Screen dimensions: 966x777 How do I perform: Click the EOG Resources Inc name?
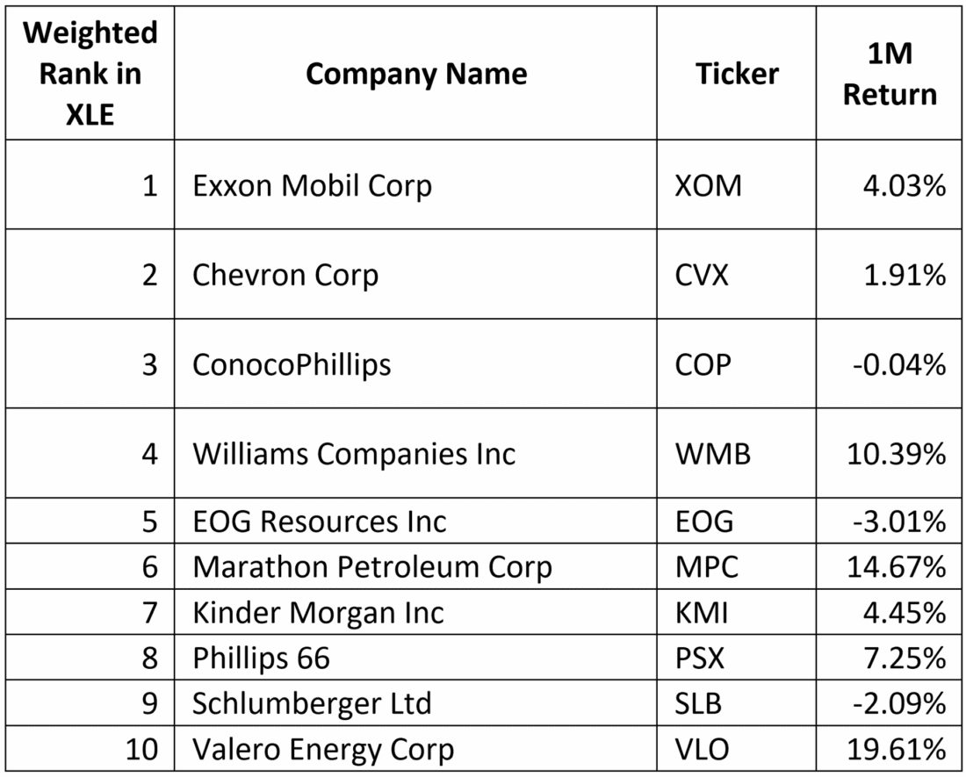point(320,522)
